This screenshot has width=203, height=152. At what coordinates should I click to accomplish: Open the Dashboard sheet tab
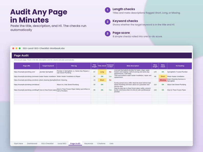click(x=32, y=144)
